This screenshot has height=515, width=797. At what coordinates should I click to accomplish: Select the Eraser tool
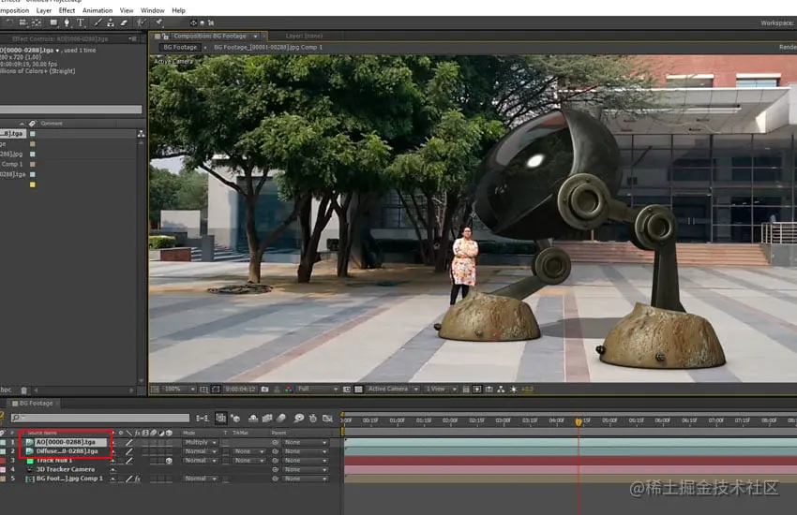(x=124, y=22)
